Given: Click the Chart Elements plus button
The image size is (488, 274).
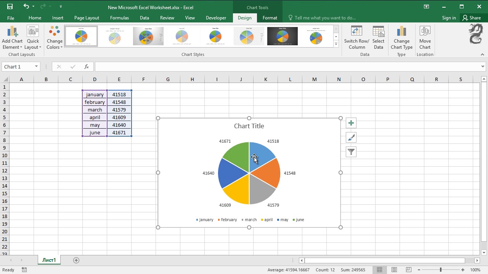Looking at the screenshot, I should [x=351, y=123].
